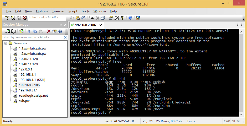Viewport: 247px width, 126px height.
Task: Click the Print printer icon in toolbar
Action: point(103,18)
